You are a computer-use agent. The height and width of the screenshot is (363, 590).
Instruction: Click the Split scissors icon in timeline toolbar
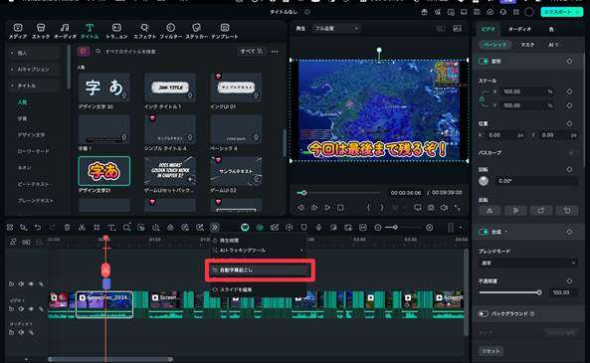[82, 227]
